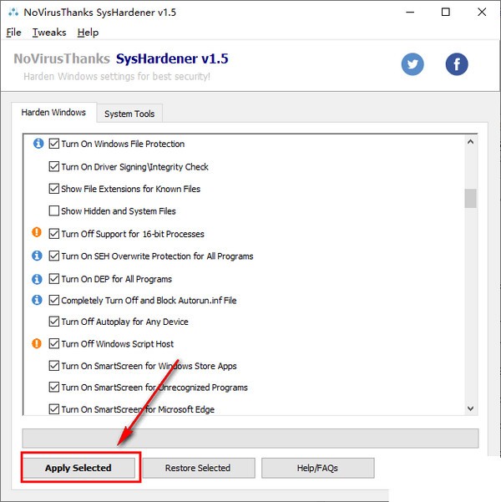The height and width of the screenshot is (502, 501).
Task: Toggle Turn On DEP for All Programs
Action: (x=53, y=279)
